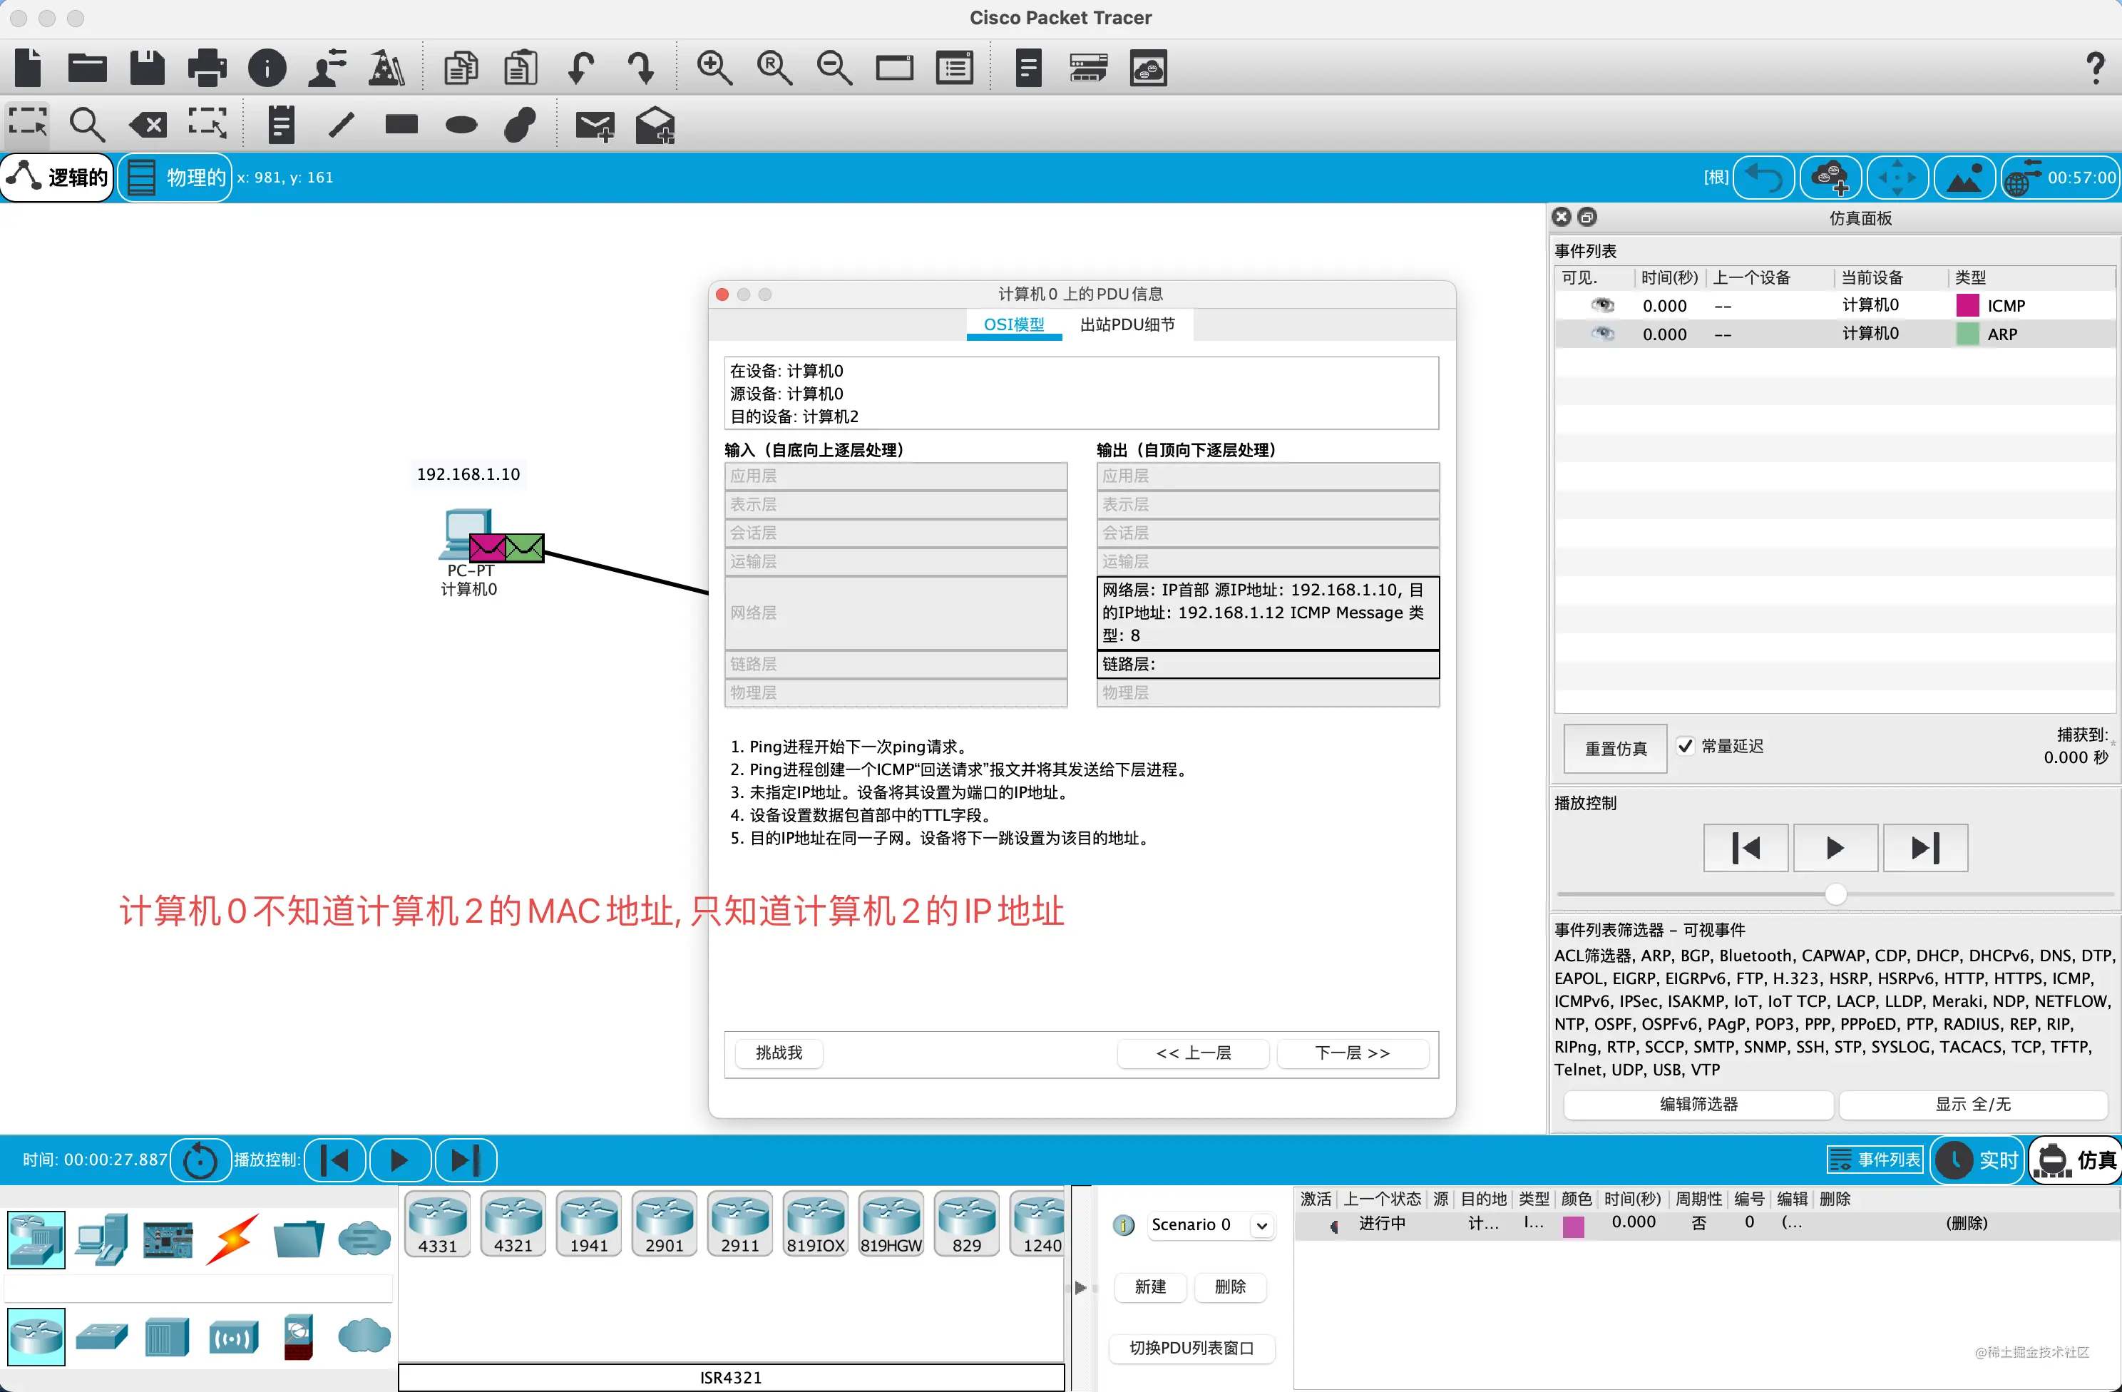Click the Copy icon in toolbar
Viewport: 2122px width, 1392px height.
coord(461,67)
